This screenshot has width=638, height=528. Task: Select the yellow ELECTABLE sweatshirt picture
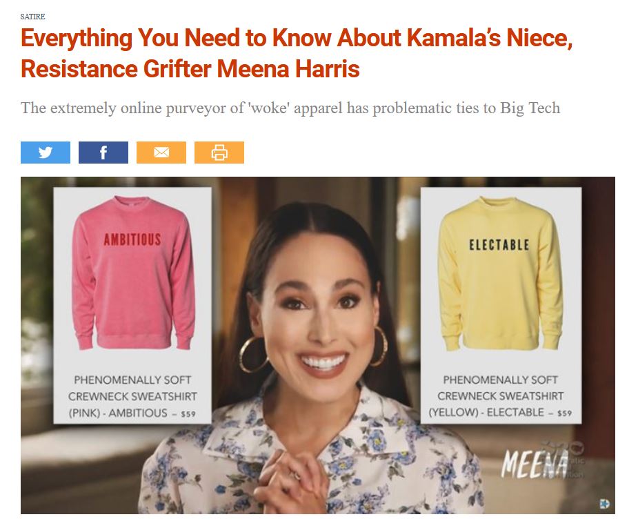[500, 273]
